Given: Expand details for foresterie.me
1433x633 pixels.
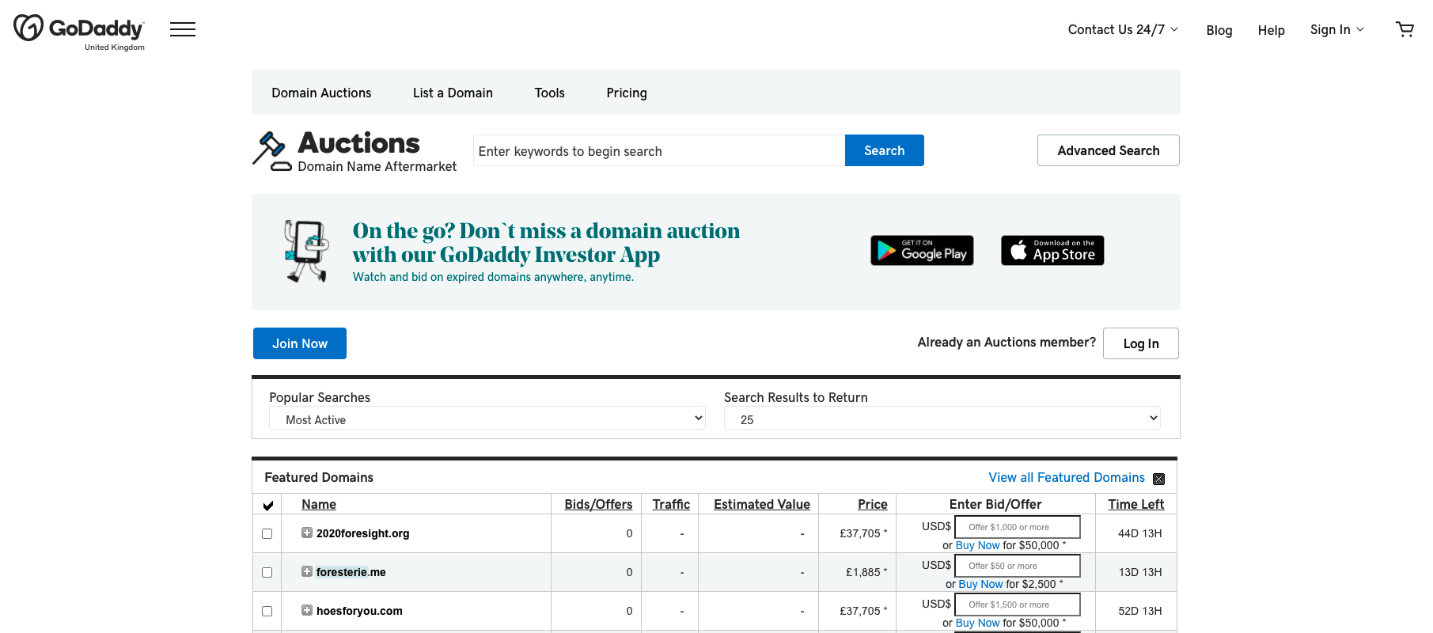Looking at the screenshot, I should pyautogui.click(x=307, y=571).
